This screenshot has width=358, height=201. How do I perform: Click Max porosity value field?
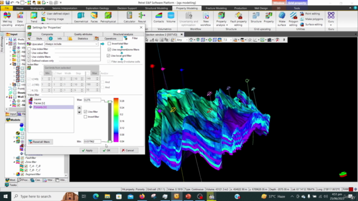click(x=92, y=100)
